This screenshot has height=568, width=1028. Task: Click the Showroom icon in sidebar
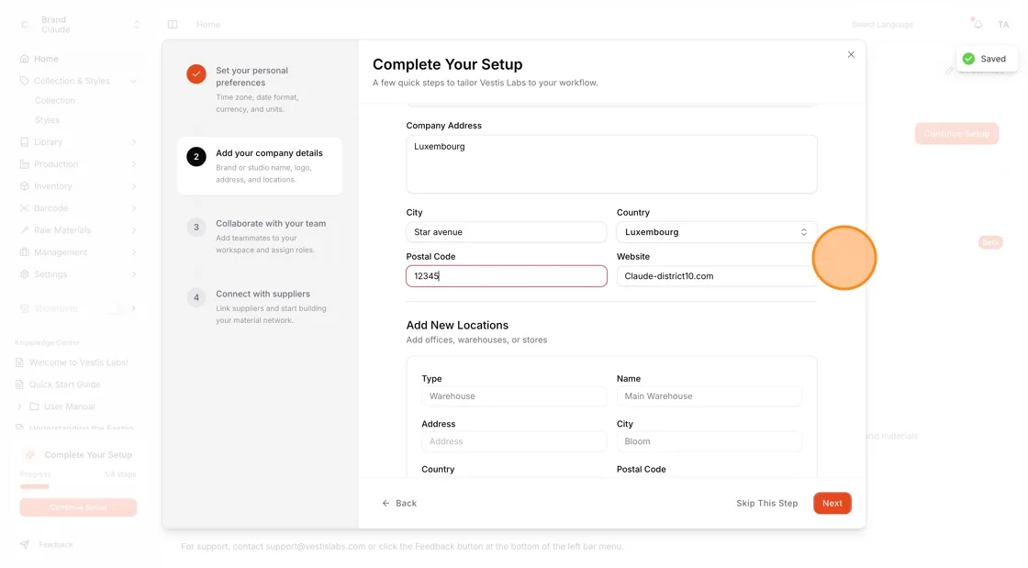coord(24,308)
